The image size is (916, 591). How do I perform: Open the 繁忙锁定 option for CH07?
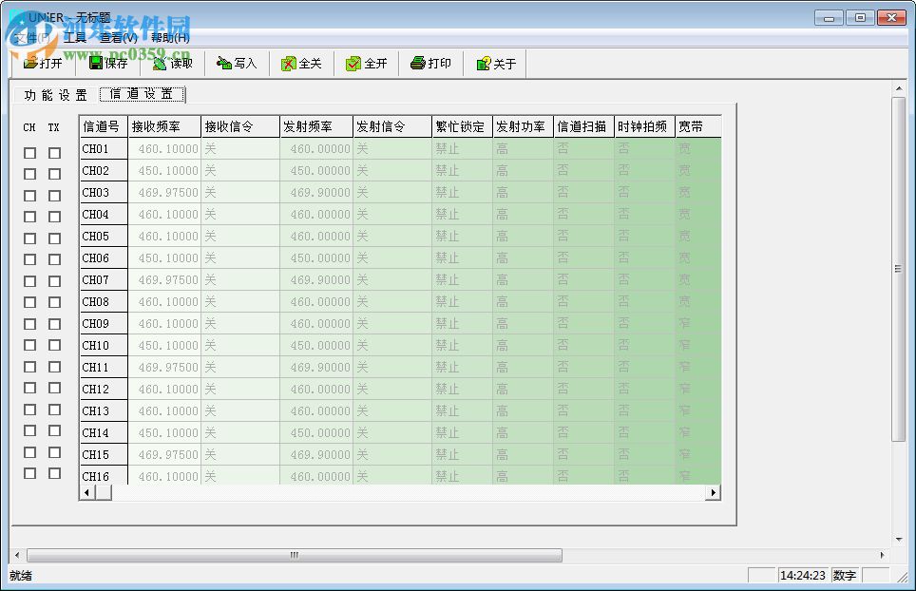click(x=461, y=279)
